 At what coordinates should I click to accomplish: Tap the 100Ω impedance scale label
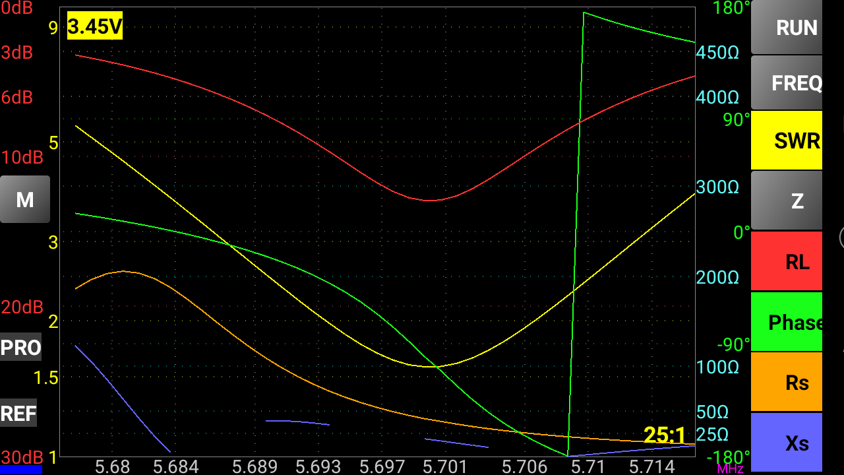tap(717, 367)
